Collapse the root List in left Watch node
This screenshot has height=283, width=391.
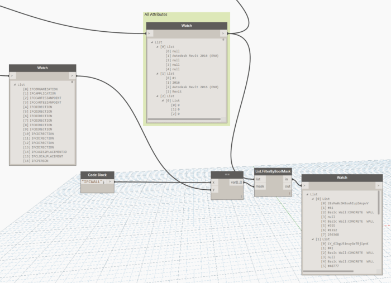click(x=15, y=85)
